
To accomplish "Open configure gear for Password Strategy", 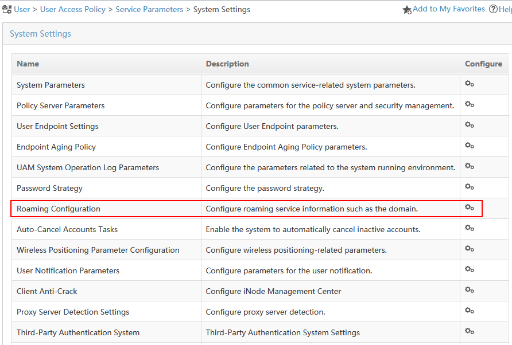I will click(x=469, y=186).
